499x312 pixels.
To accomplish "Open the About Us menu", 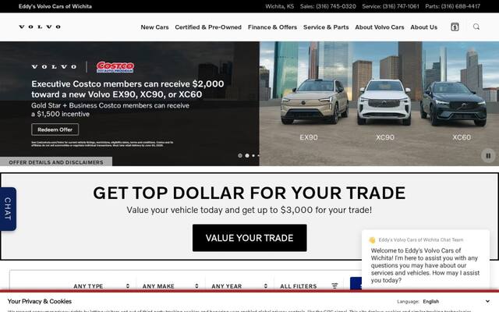I will coord(424,27).
